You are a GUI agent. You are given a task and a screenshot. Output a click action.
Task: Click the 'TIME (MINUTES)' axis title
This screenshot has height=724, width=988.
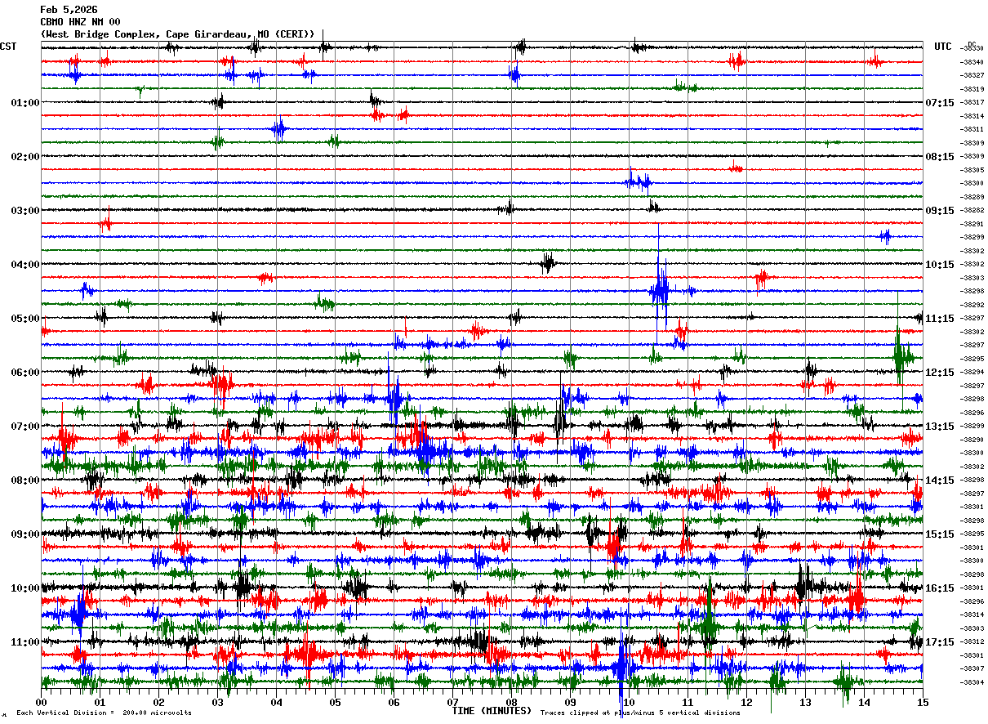point(492,711)
